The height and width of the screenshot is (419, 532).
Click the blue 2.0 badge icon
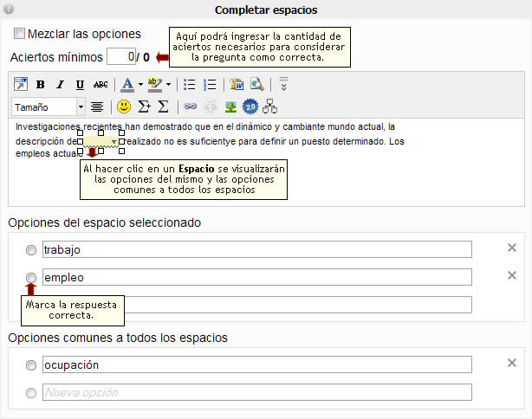tap(250, 107)
